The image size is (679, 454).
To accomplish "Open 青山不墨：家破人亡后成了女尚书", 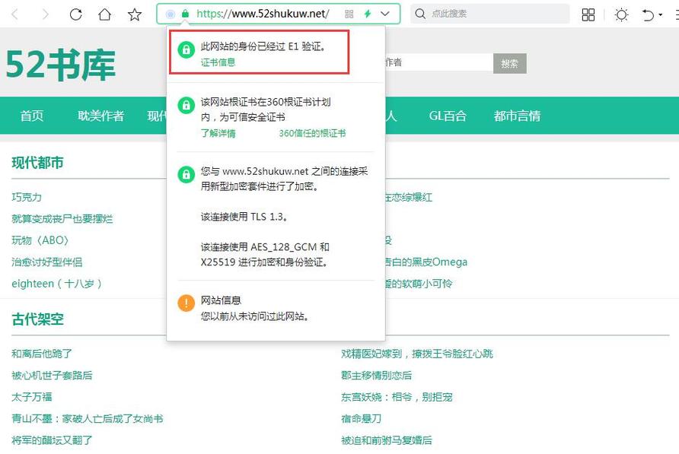I will tap(88, 419).
